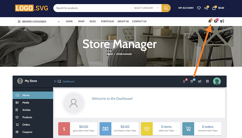The height and width of the screenshot is (138, 242).
Task: Click the My Account link
Action: point(186,8)
